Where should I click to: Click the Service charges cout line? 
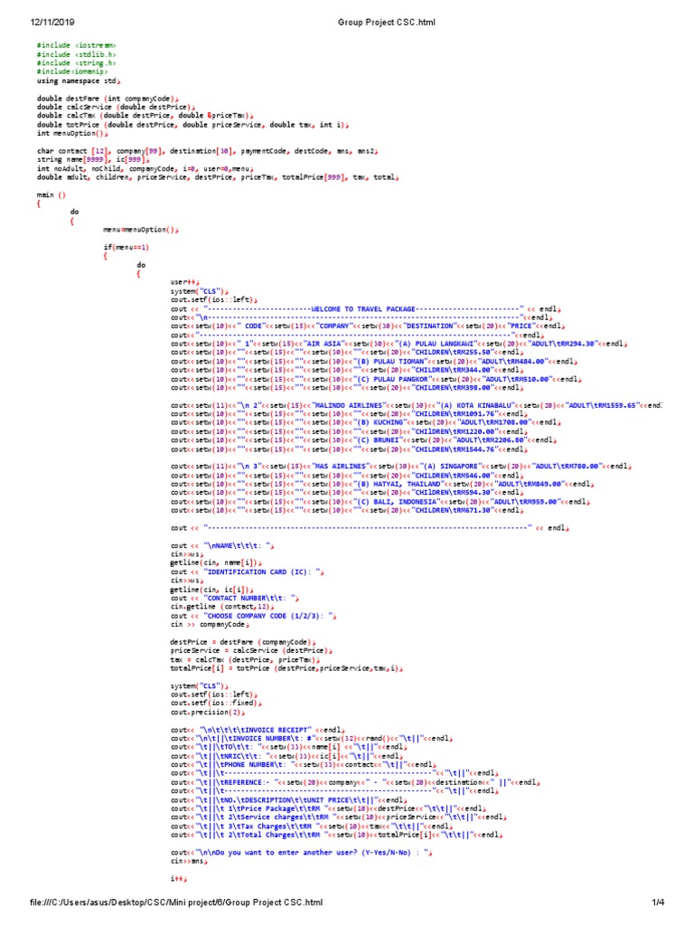339,817
